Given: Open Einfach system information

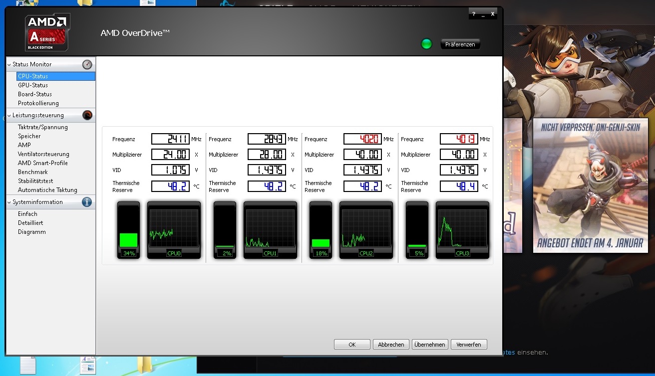Looking at the screenshot, I should [x=27, y=214].
